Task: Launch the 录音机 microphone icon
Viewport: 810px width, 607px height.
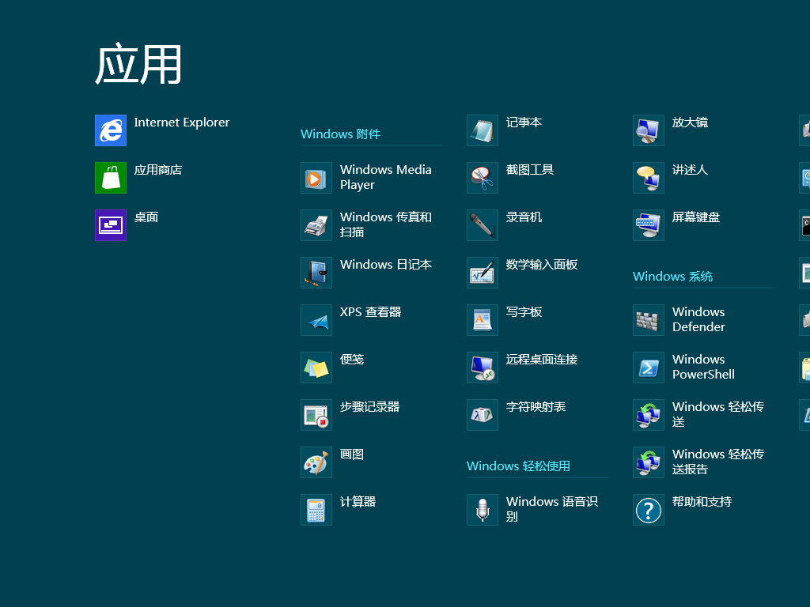Action: pos(483,225)
